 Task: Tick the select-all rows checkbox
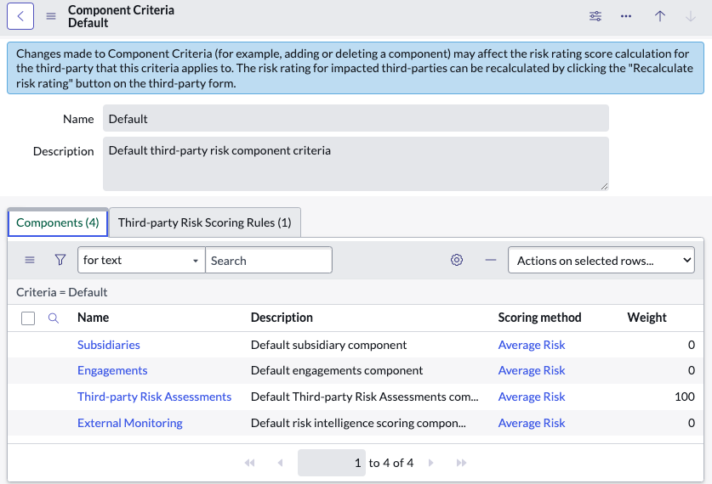[x=28, y=318]
